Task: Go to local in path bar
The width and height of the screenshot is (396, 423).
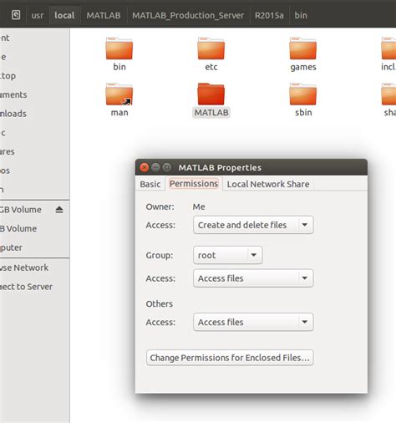Action: pyautogui.click(x=64, y=15)
